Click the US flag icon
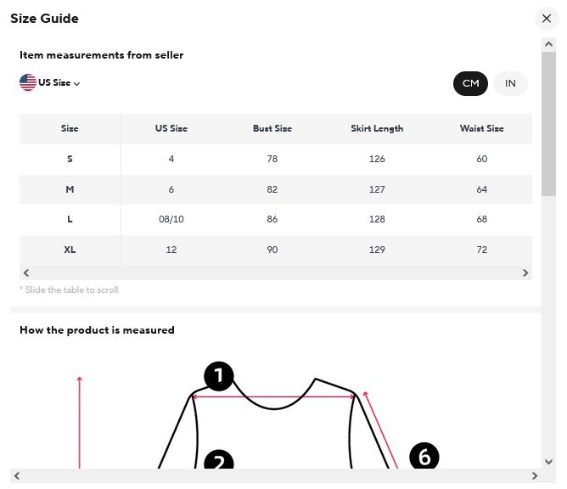 [x=28, y=82]
